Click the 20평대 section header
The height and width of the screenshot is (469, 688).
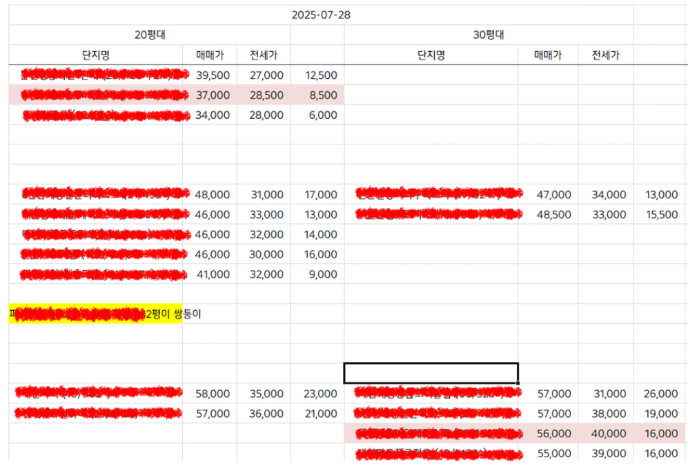click(x=150, y=35)
